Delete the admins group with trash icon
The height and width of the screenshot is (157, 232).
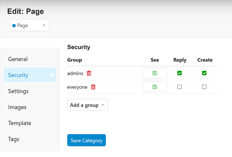click(x=89, y=73)
